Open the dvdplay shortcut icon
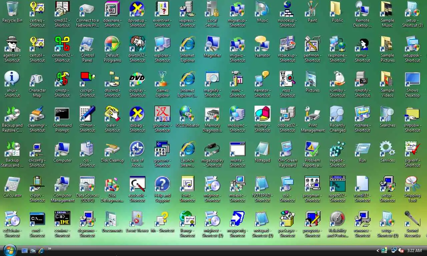Viewport: 427px width, 256px height. pyautogui.click(x=137, y=79)
